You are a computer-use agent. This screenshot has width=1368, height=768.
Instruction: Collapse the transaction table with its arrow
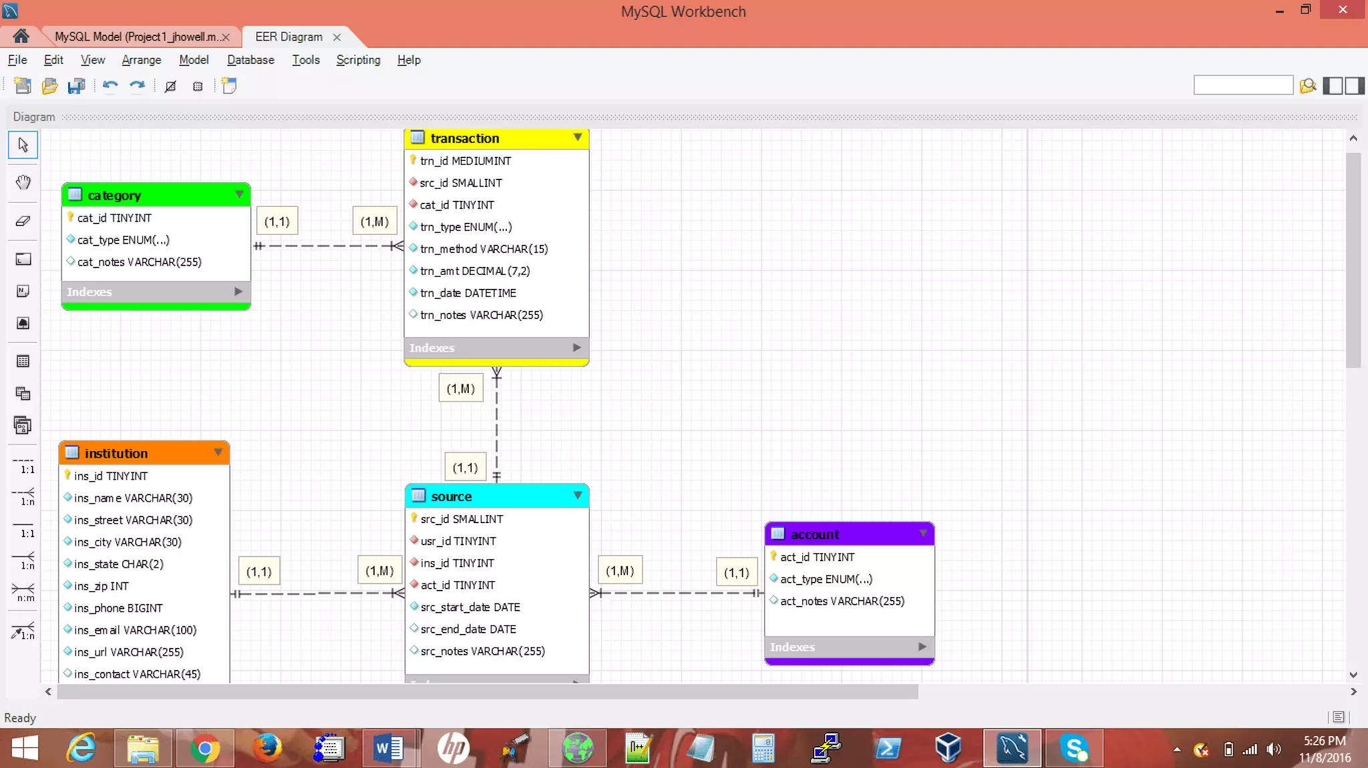[578, 137]
